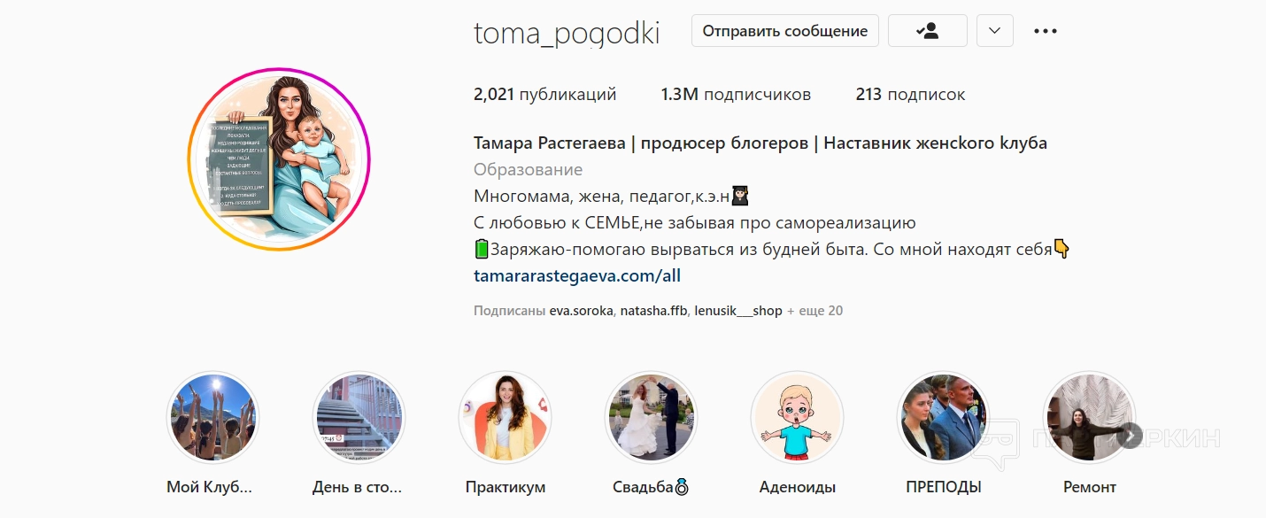The width and height of the screenshot is (1266, 518).
Task: Expand the suggested accounts chevron dropdown
Action: (x=994, y=31)
